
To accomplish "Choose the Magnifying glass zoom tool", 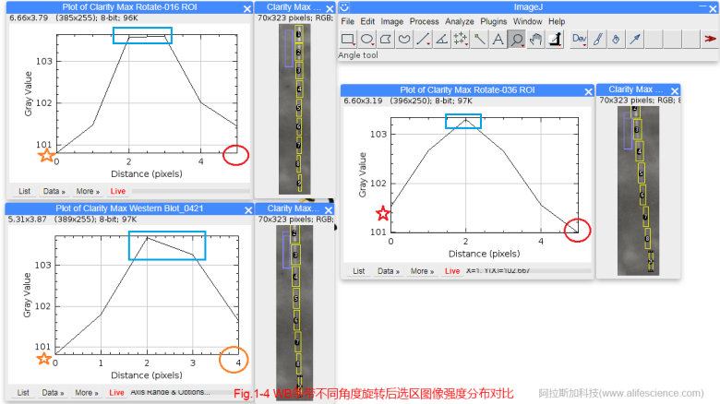I will (x=517, y=39).
